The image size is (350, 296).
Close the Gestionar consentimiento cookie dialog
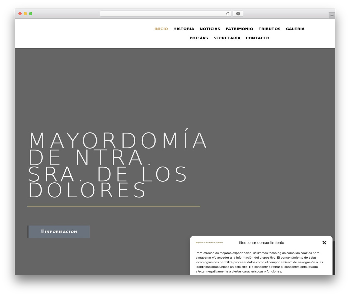[x=324, y=242]
